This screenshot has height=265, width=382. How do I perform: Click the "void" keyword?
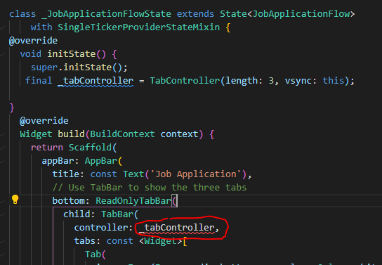31,54
